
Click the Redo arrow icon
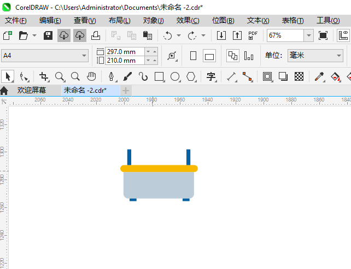(192, 35)
